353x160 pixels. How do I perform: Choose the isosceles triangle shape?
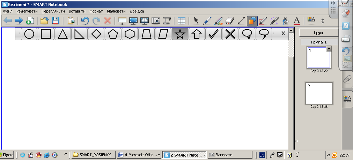coord(62,34)
